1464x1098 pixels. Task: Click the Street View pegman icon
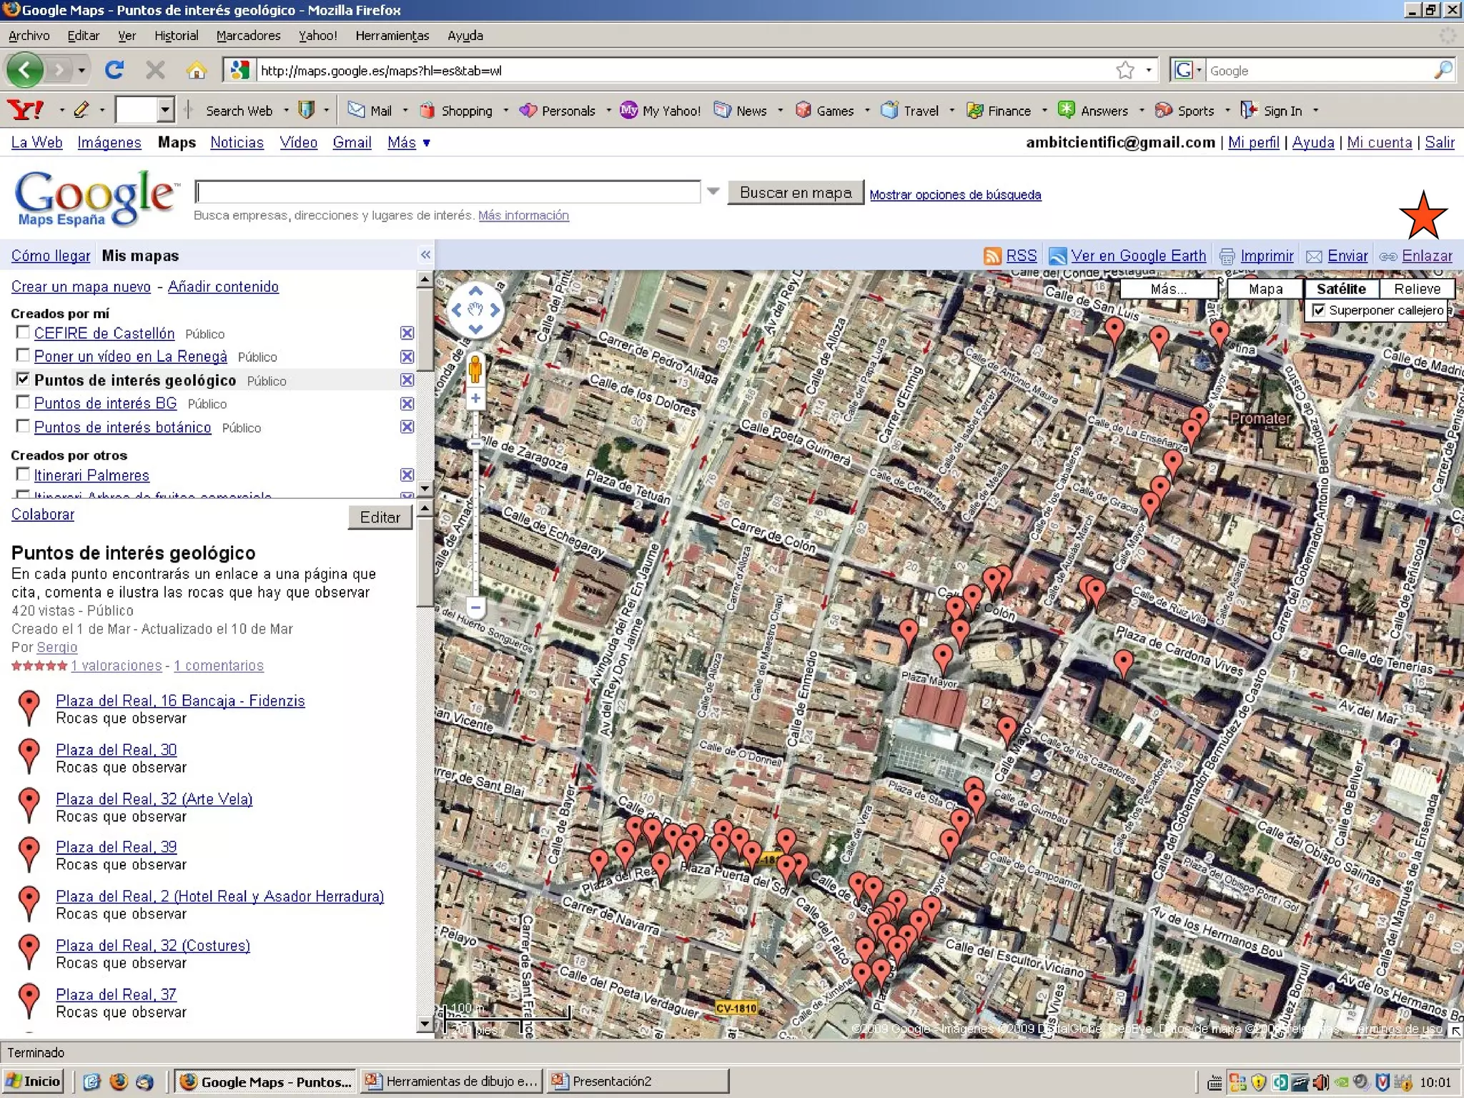point(475,370)
